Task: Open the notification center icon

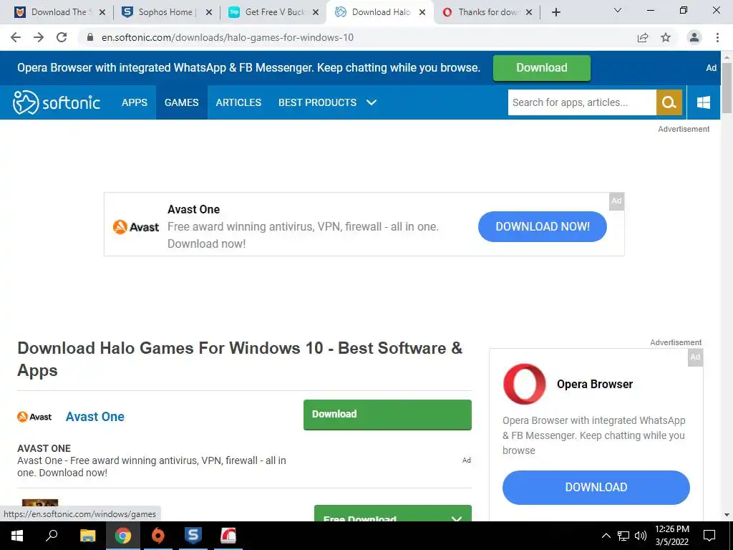Action: (x=709, y=536)
